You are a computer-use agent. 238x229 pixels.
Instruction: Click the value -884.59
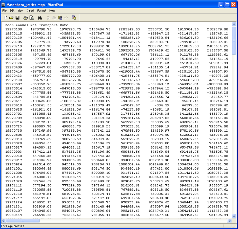(162, 105)
